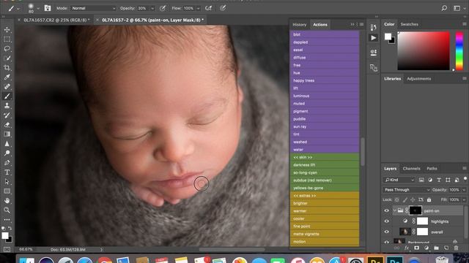The image size is (469, 263).
Task: Toggle lock transparent pixels
Action: pyautogui.click(x=397, y=199)
